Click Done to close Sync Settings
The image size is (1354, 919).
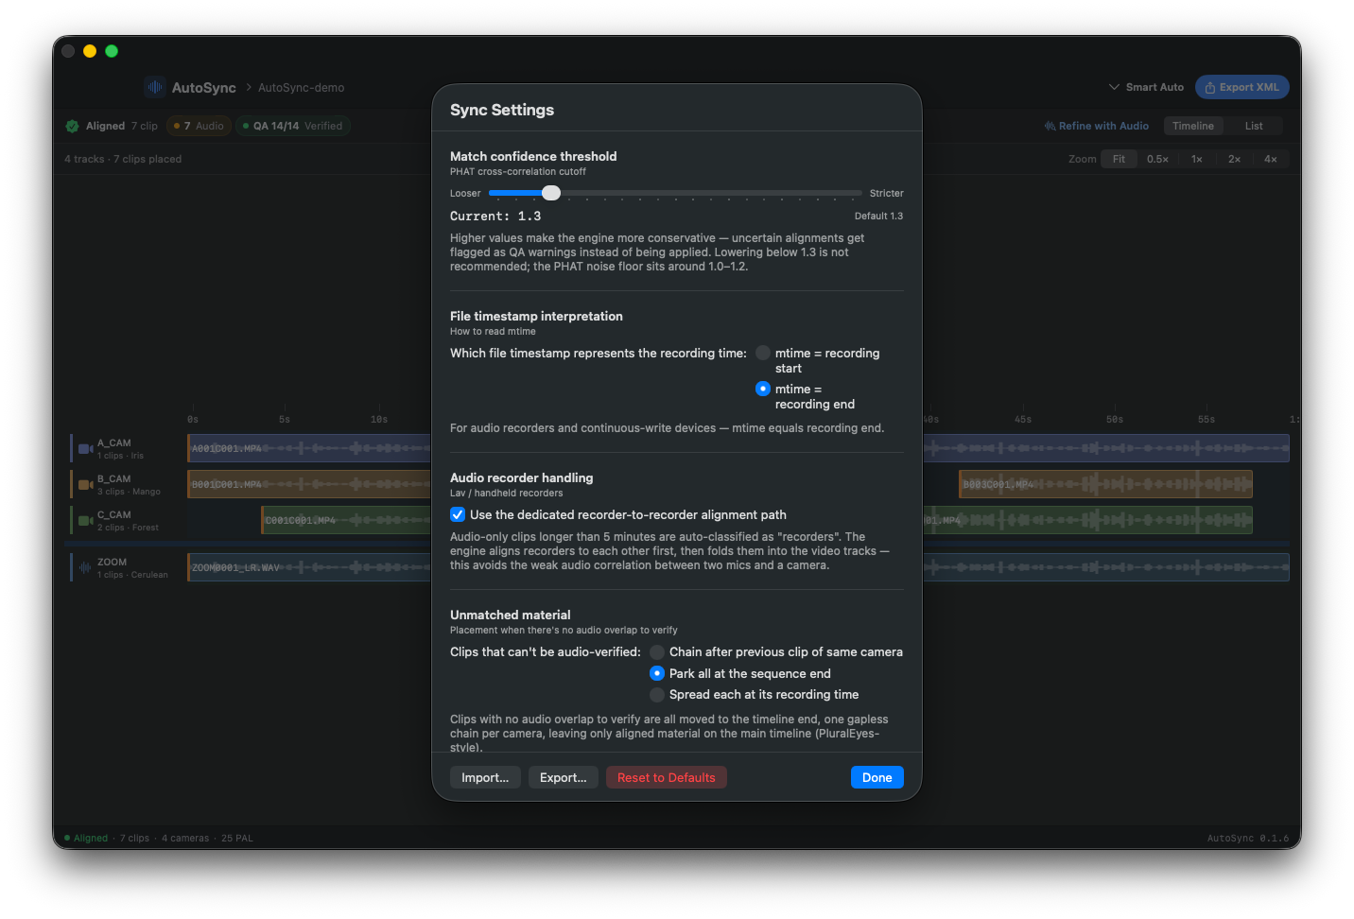(877, 777)
